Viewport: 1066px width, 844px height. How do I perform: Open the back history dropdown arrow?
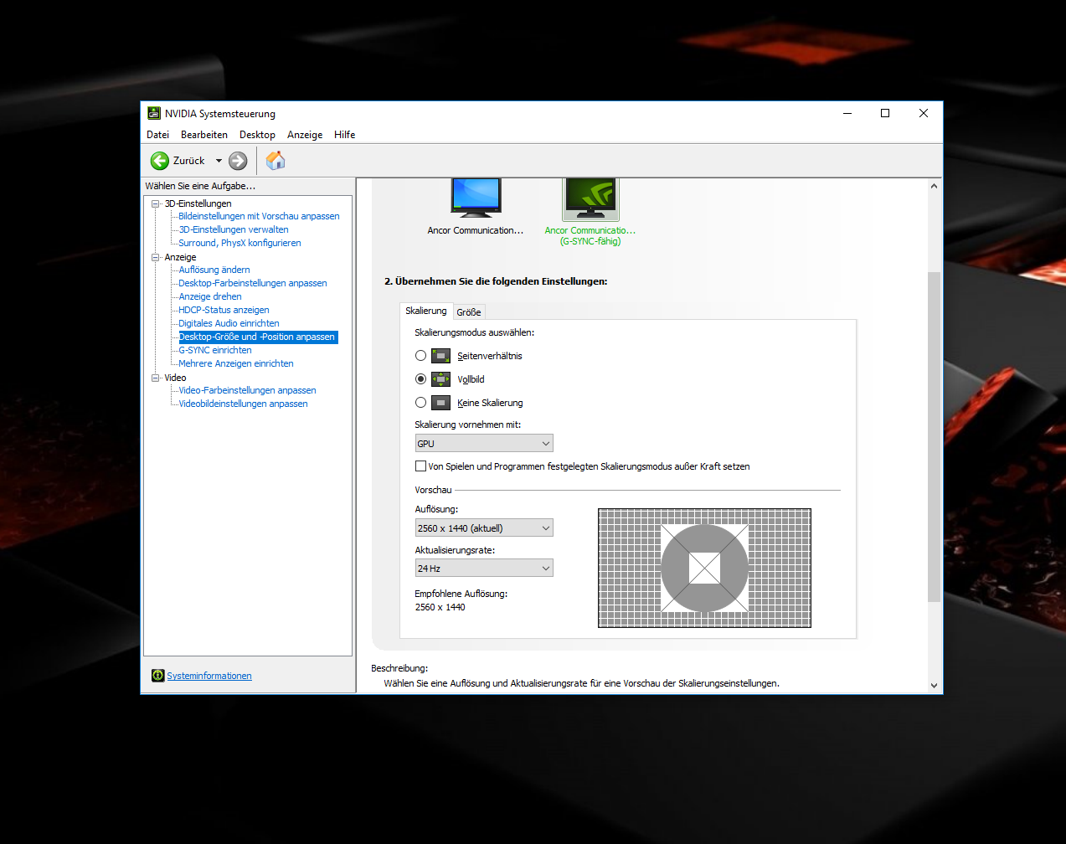pos(219,161)
